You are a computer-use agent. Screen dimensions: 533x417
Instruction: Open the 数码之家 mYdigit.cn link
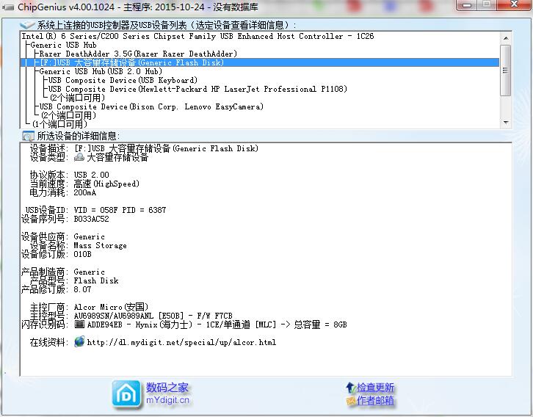[x=167, y=394]
